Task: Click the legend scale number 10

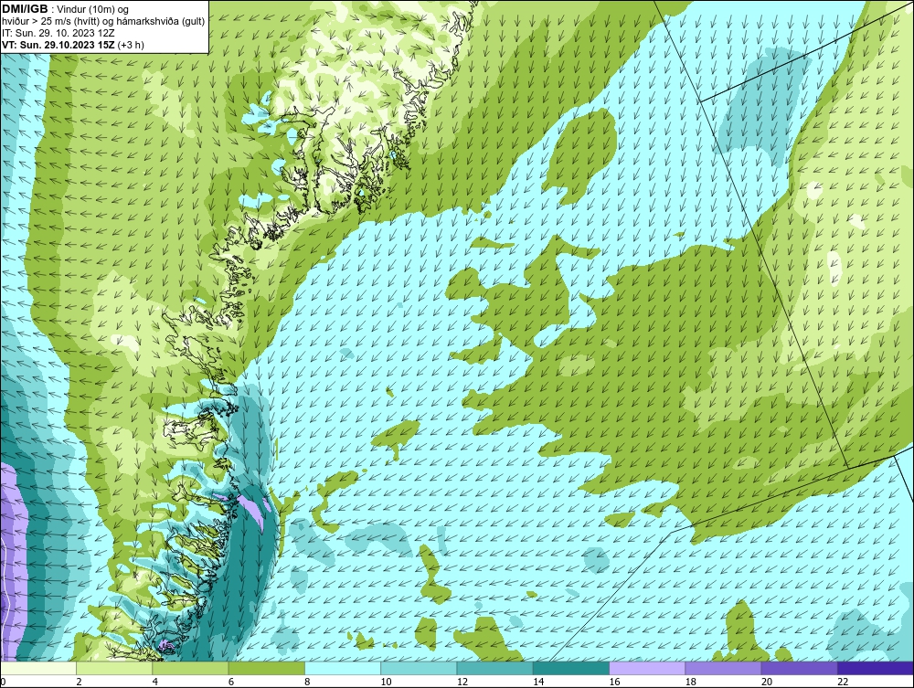Action: tap(386, 682)
